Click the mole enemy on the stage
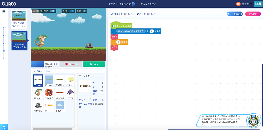Image resolution: width=263 pixels, height=130 pixels. click(x=89, y=45)
